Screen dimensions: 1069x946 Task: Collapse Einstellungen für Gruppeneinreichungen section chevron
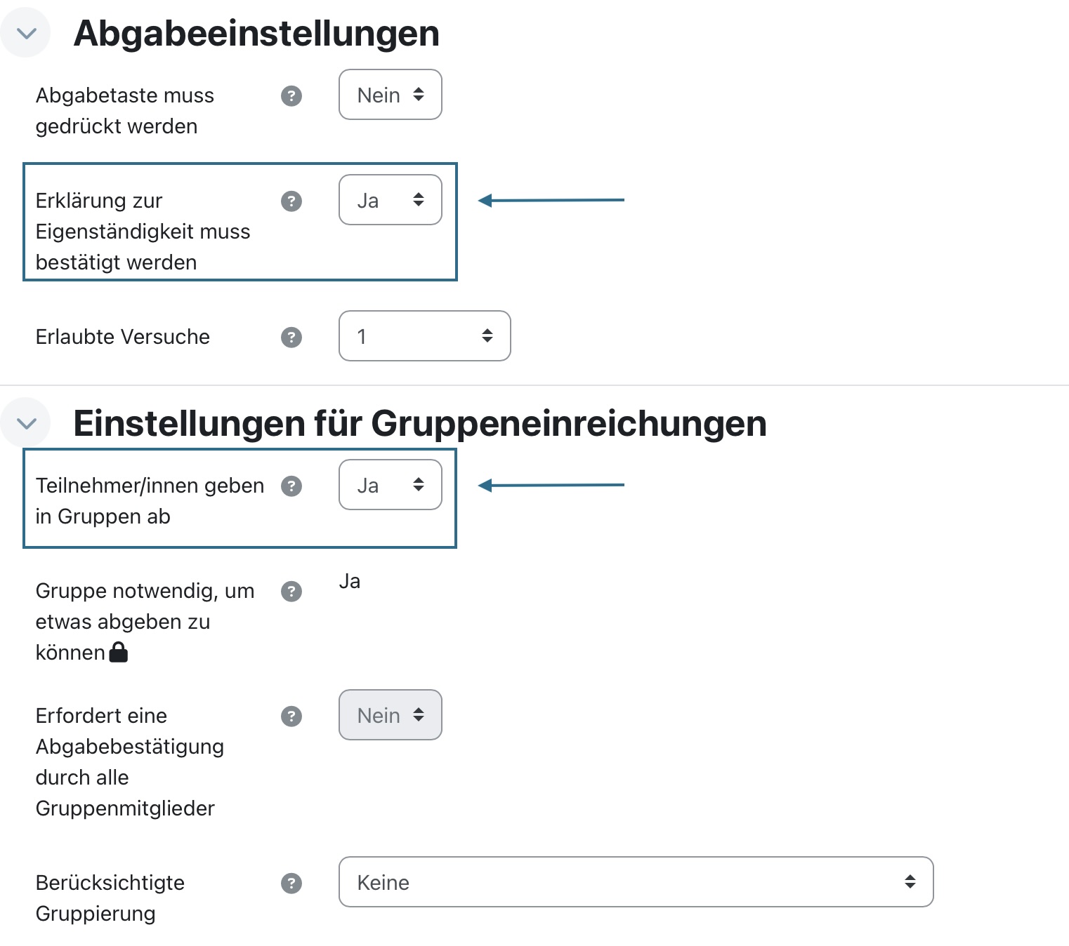[26, 423]
